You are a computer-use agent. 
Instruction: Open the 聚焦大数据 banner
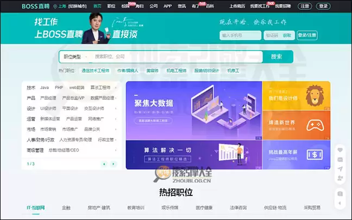tap(194, 111)
